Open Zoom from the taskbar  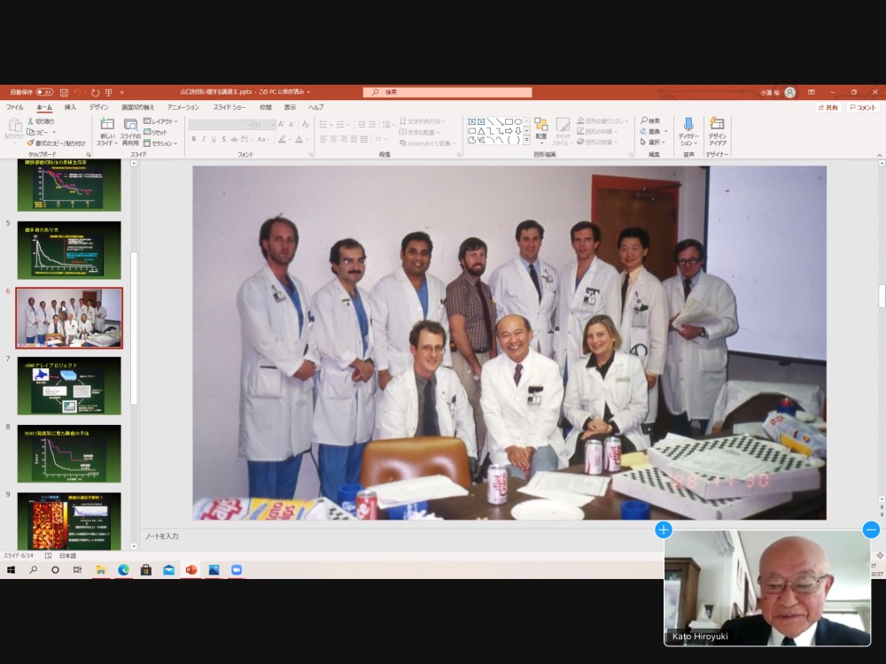pyautogui.click(x=237, y=570)
